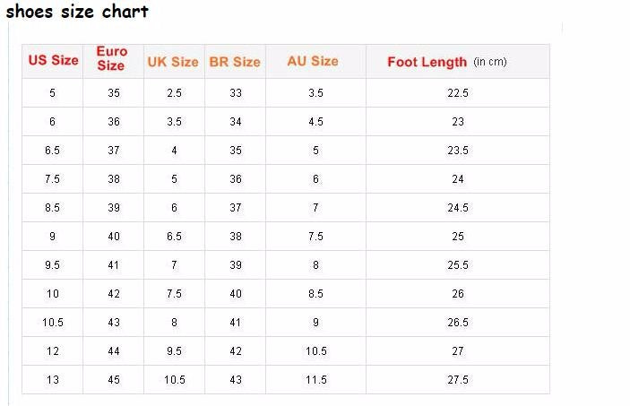Select foot length 23.5 cell

(458, 151)
